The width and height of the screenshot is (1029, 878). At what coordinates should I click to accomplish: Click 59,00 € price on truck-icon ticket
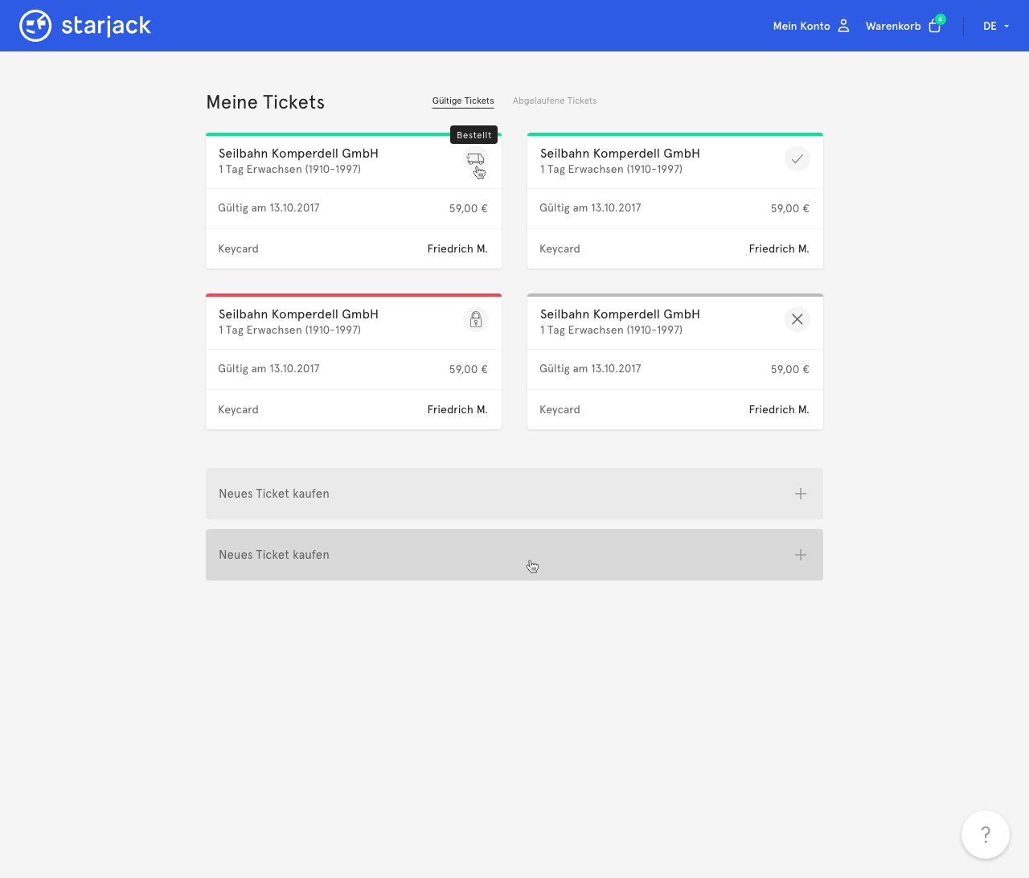click(469, 208)
